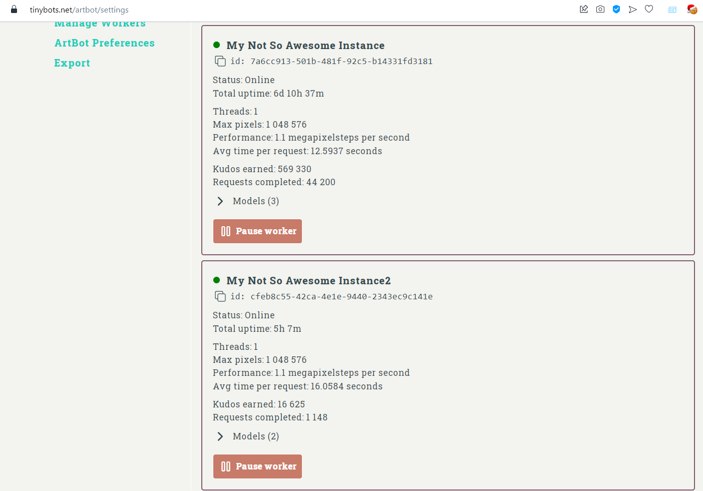Open the news reader icon in the browser toolbar
The width and height of the screenshot is (703, 491).
click(x=672, y=10)
